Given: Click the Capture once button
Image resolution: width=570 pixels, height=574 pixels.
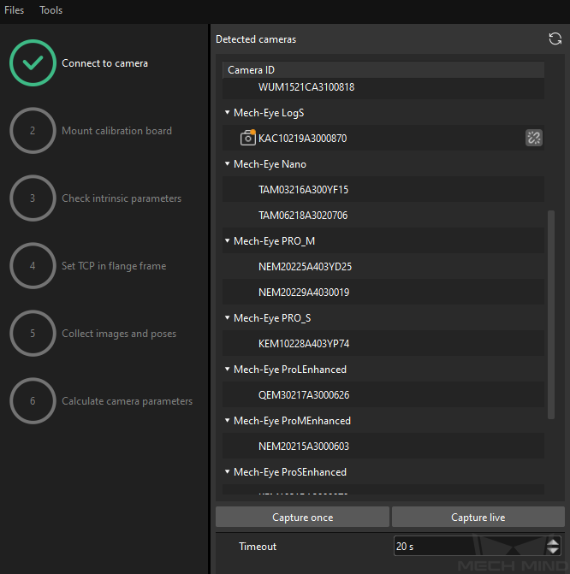Looking at the screenshot, I should (x=302, y=517).
